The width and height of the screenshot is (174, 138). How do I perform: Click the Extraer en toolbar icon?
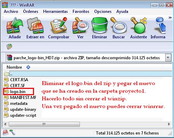pyautogui.click(x=35, y=25)
